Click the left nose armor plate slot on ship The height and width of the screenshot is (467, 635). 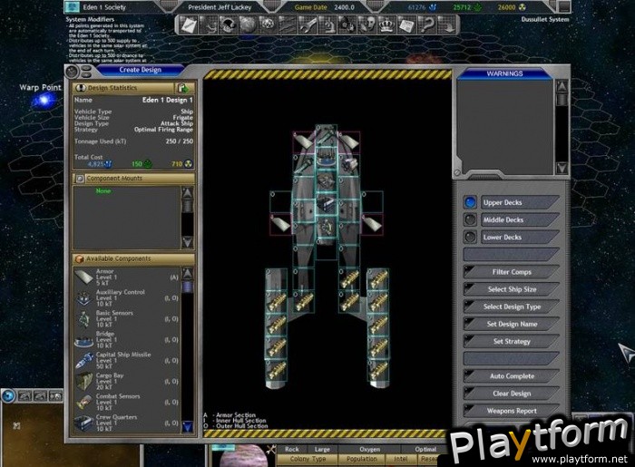(x=303, y=141)
